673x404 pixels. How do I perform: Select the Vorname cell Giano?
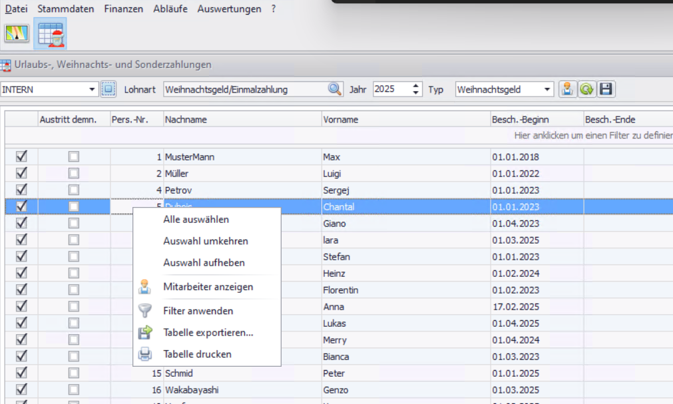(x=406, y=223)
